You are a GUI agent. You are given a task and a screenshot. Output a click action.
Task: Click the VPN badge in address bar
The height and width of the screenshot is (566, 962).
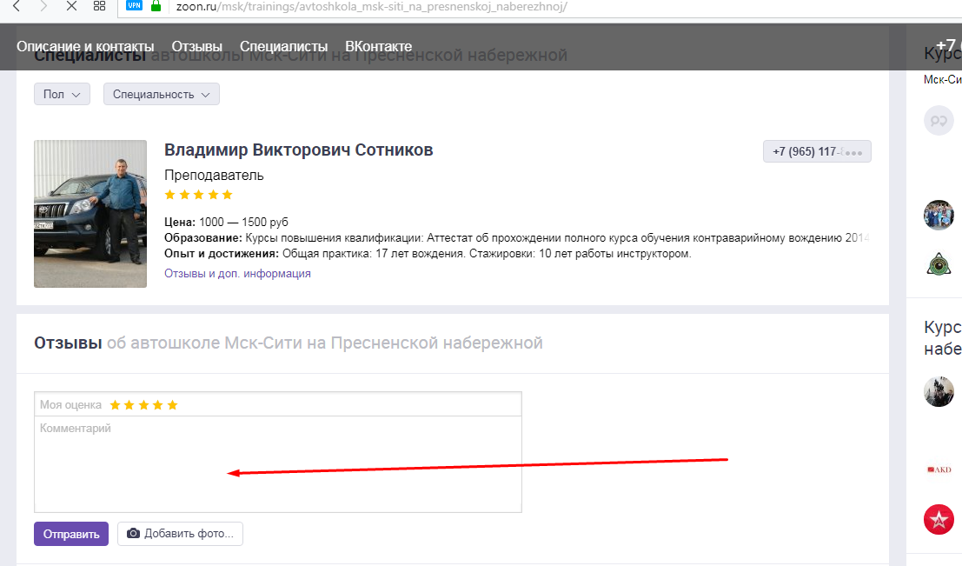pyautogui.click(x=134, y=5)
